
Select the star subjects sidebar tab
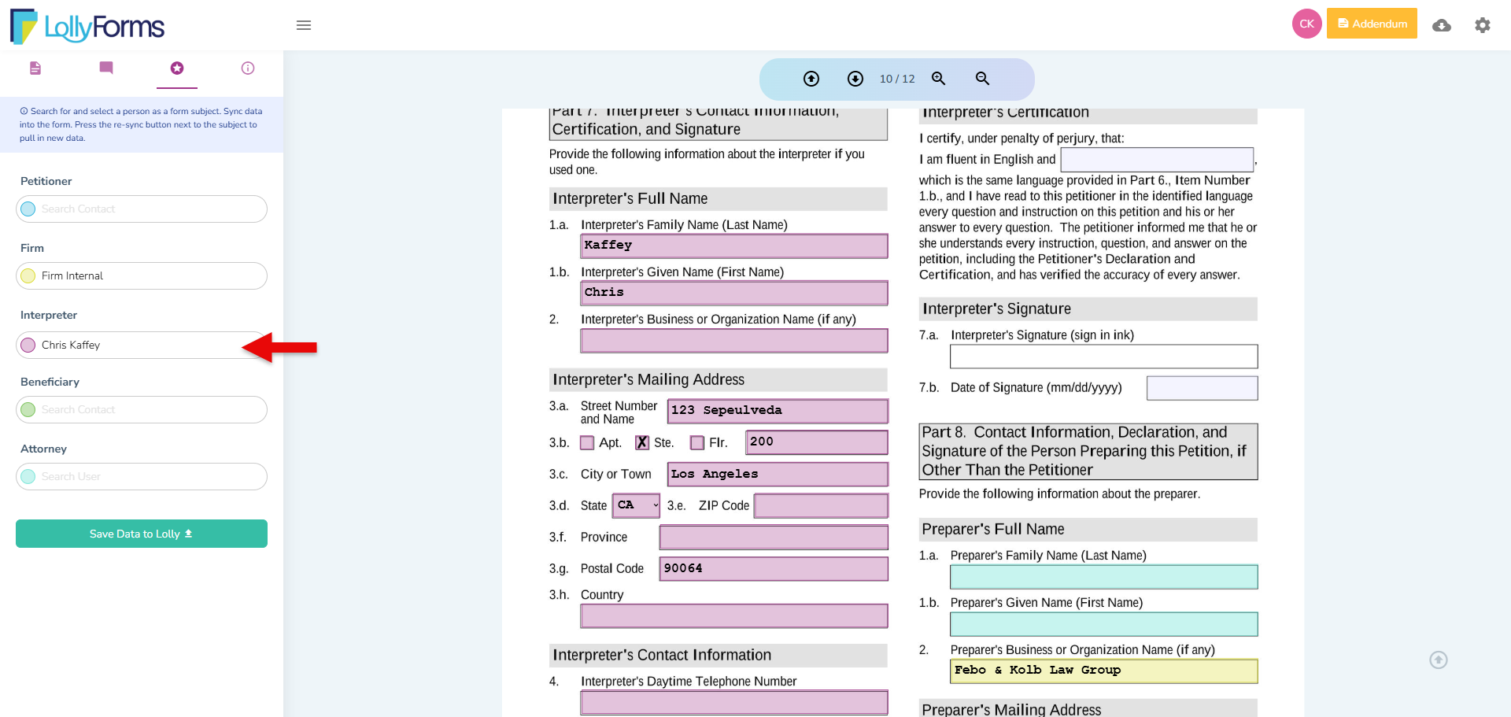tap(177, 68)
